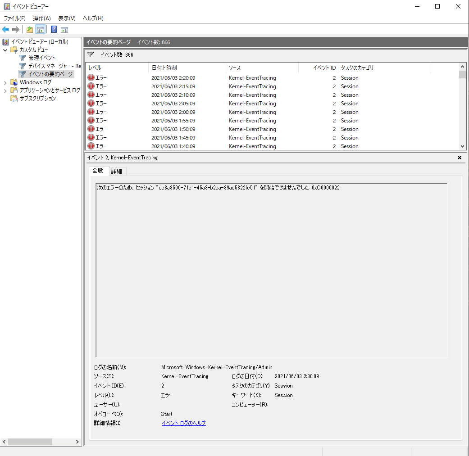Toggle the Show/Hide action pane icon
This screenshot has width=469, height=456.
[64, 30]
